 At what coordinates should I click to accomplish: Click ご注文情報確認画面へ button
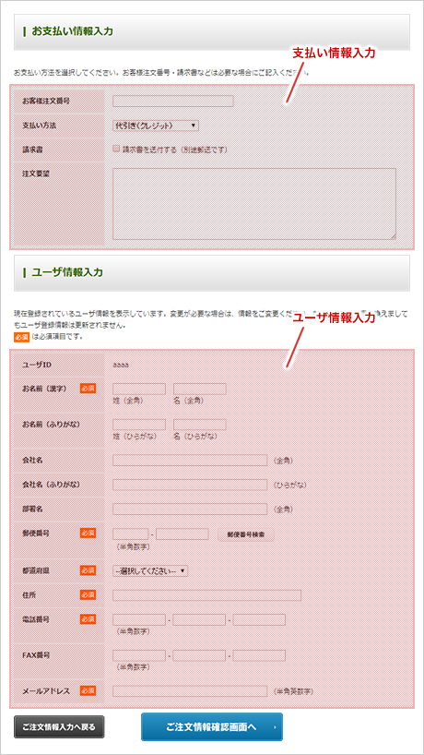coord(212,727)
